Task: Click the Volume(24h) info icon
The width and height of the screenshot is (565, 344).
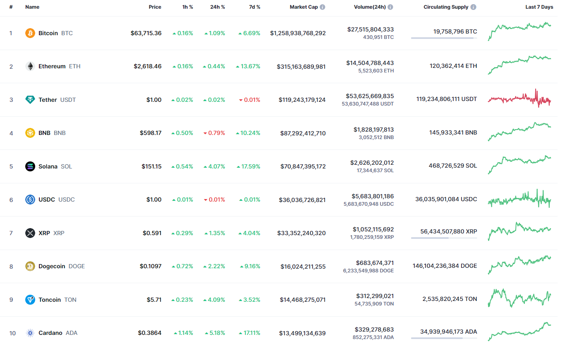Action: (x=390, y=7)
